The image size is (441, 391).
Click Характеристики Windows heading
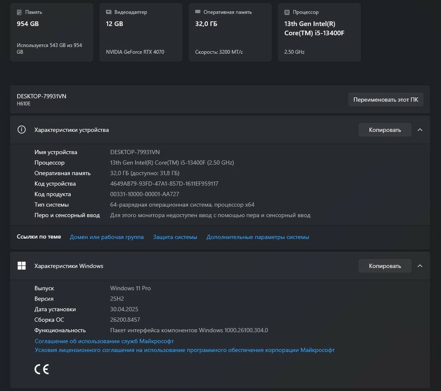(68, 266)
